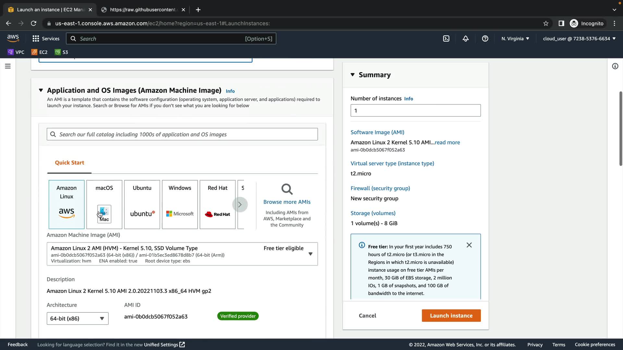Select the Ubuntu AMI tile
623x350 pixels.
point(142,204)
